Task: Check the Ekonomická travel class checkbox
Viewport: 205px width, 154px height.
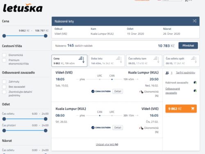Action: click(x=4, y=55)
